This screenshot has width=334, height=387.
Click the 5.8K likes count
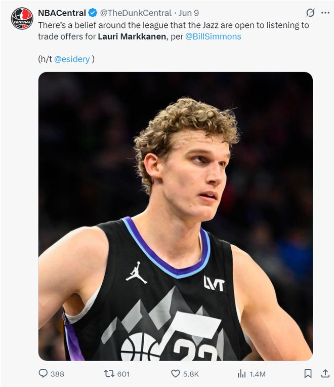(x=191, y=374)
